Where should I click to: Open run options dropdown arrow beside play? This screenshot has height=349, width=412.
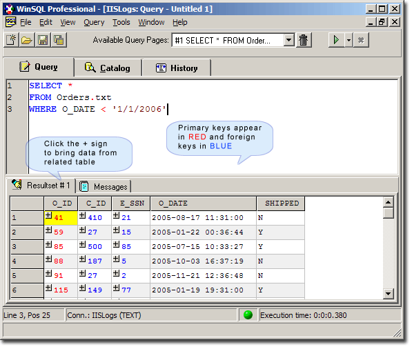(349, 40)
